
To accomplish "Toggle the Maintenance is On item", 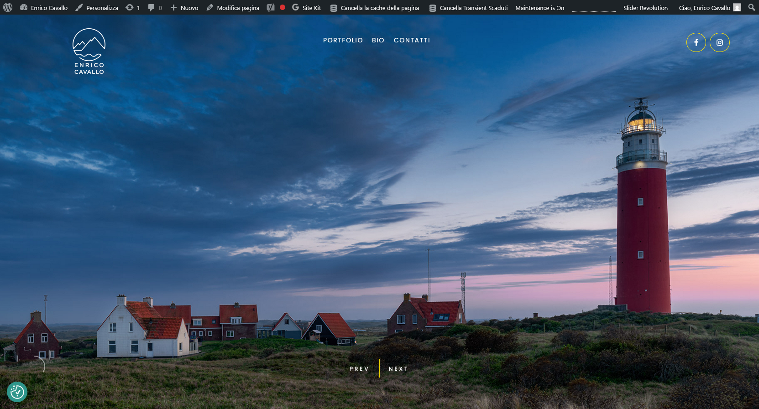I will 539,8.
